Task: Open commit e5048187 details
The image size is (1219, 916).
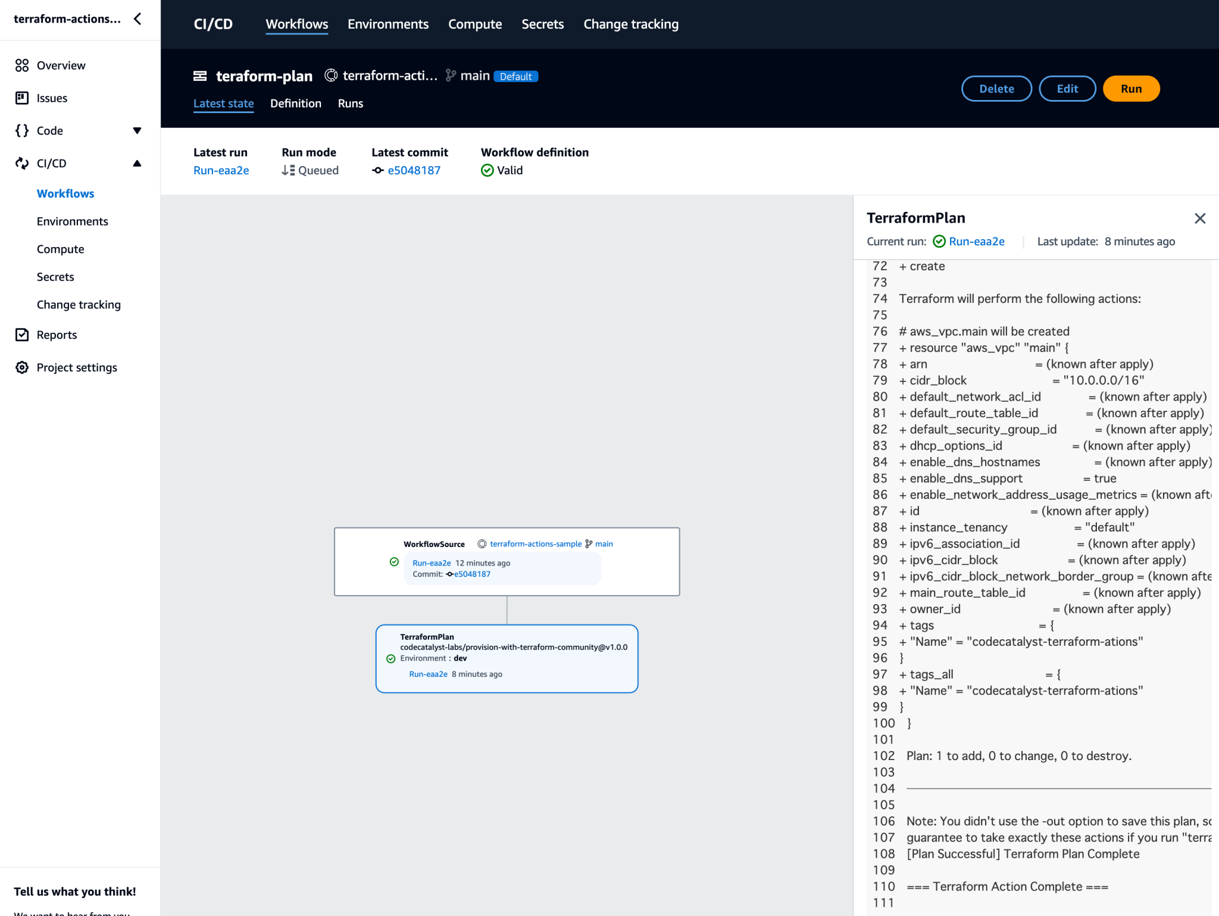Action: (x=414, y=170)
